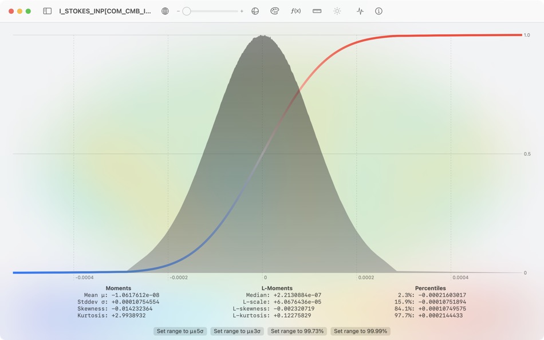544x340 pixels.
Task: Open the info circle icon
Action: point(379,11)
